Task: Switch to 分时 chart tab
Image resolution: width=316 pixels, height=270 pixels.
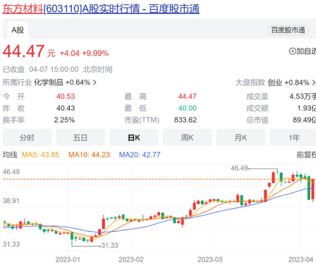Action: click(27, 138)
